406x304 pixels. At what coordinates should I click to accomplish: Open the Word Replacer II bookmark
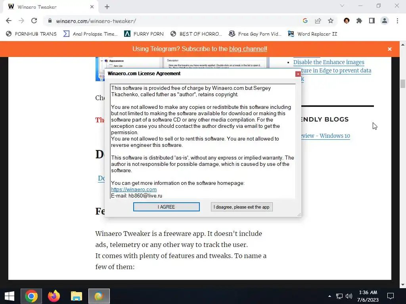click(x=312, y=34)
